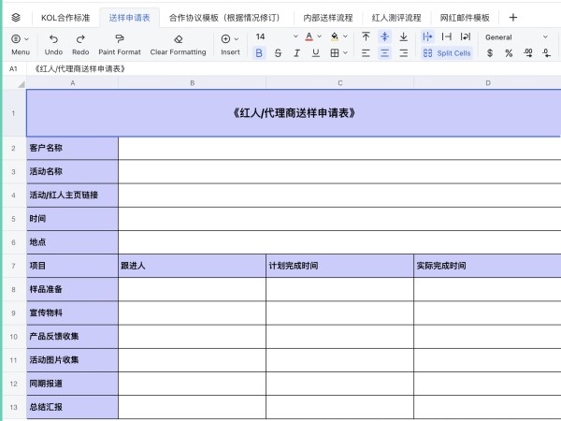Image resolution: width=561 pixels, height=421 pixels.
Task: Align text to the top
Action: click(x=366, y=36)
